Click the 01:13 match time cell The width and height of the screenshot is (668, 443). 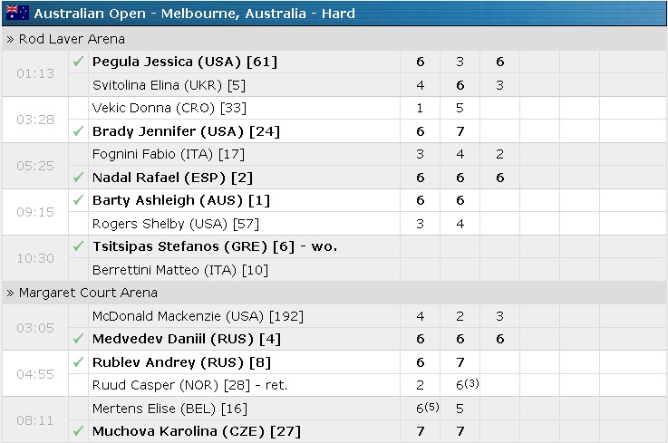pos(34,73)
